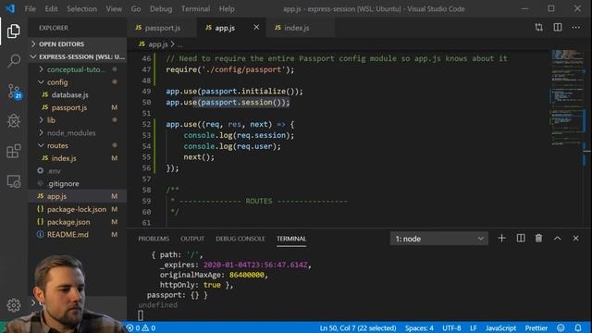Open the Explorer view in activity bar
592x333 pixels.
pos(14,31)
